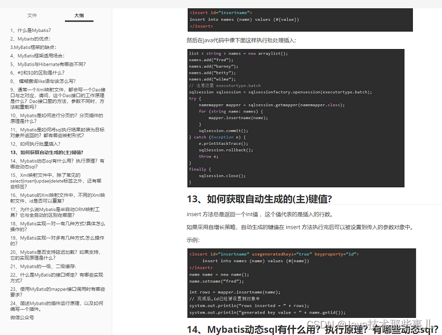The image size is (442, 335).
Task: Jump to 20、Mybatis是否支持延迟加载
Action: point(56,255)
